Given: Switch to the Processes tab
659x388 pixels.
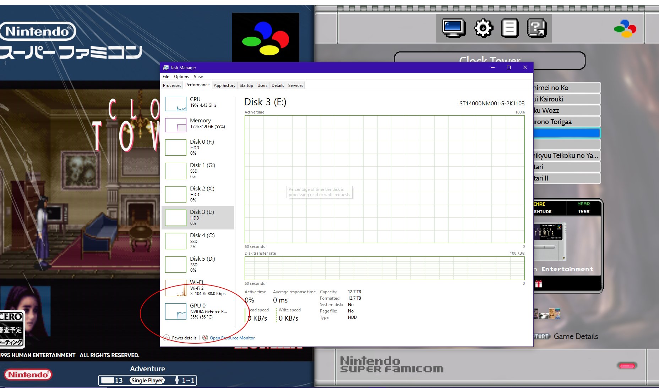Looking at the screenshot, I should click(172, 85).
